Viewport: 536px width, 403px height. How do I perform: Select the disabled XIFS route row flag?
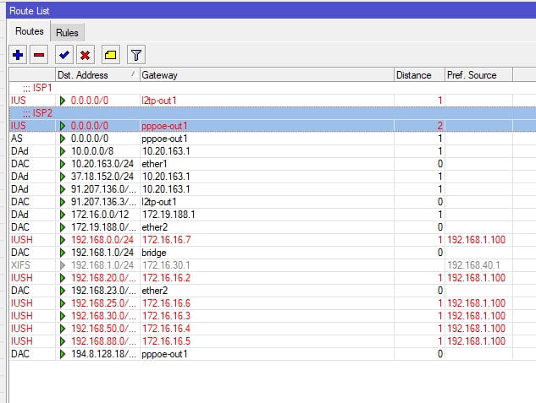[20, 265]
